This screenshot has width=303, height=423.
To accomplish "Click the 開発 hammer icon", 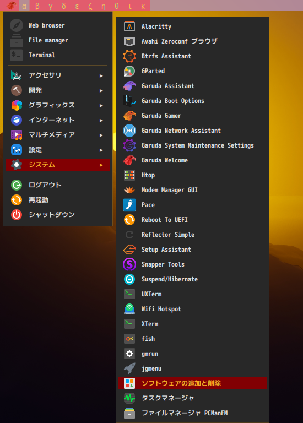I will (17, 90).
